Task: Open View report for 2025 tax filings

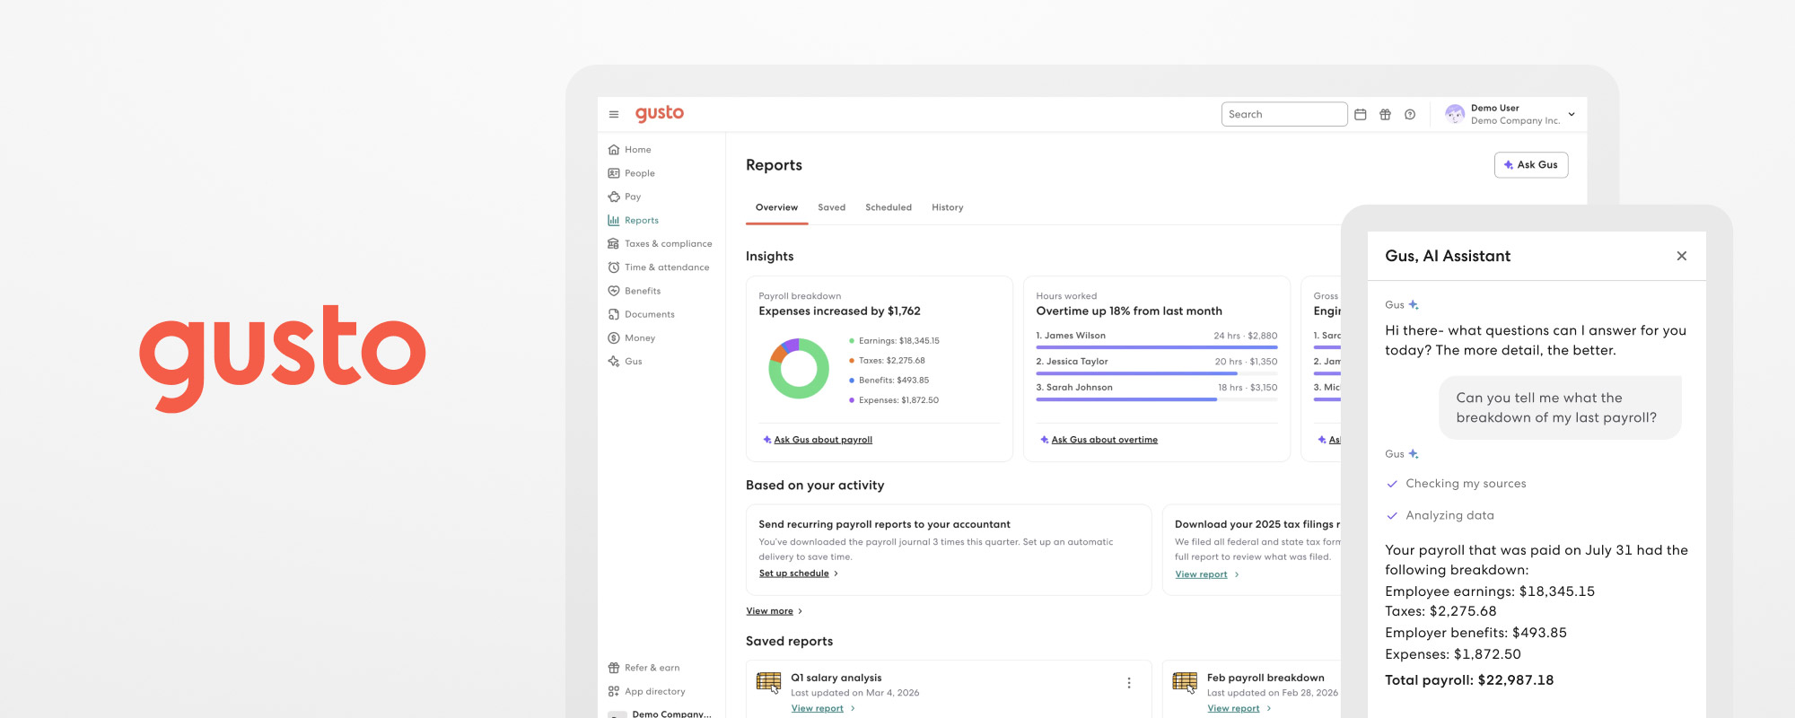Action: [1201, 574]
